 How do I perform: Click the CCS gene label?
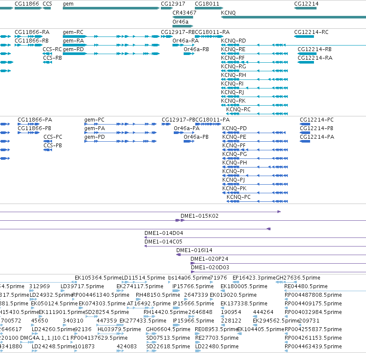(47, 4)
